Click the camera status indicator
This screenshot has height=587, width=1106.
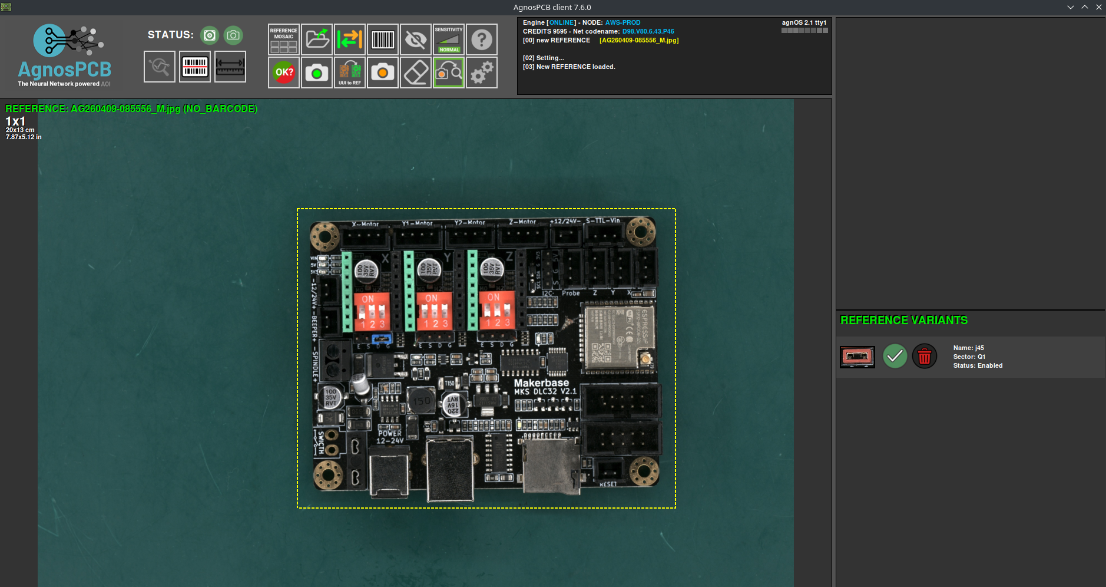coord(233,35)
